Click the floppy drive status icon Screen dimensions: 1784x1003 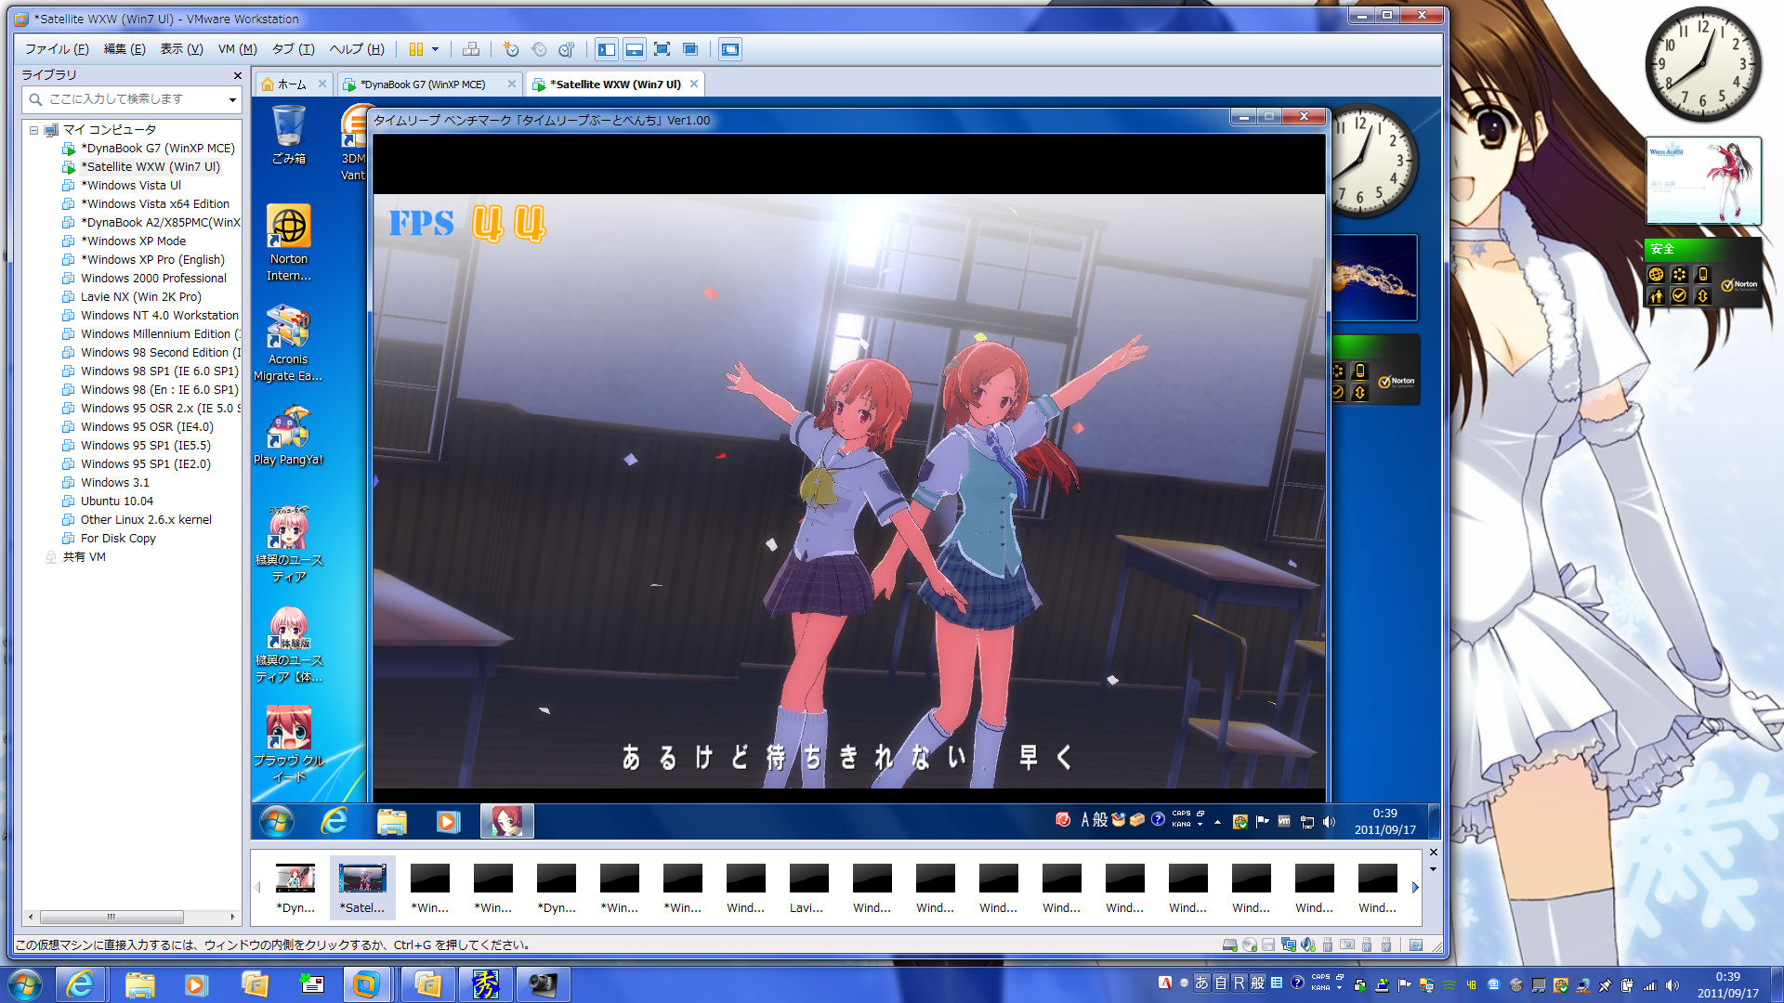1268,944
